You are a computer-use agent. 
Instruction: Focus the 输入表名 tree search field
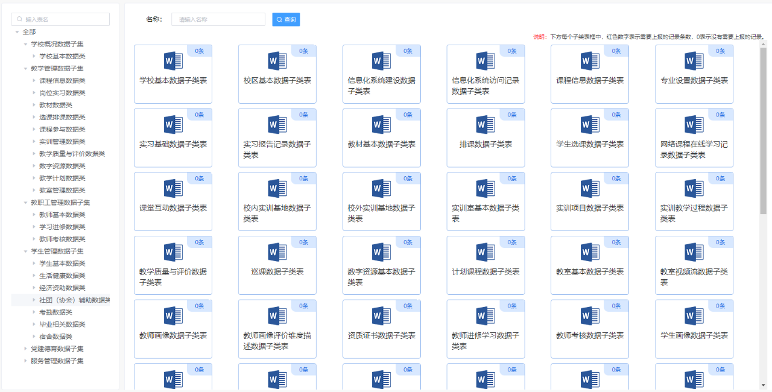point(60,19)
